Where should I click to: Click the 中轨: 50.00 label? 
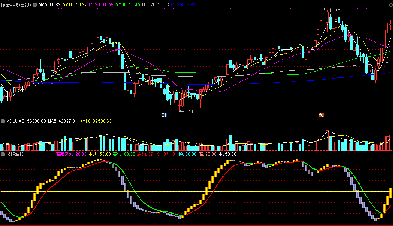[100, 154]
